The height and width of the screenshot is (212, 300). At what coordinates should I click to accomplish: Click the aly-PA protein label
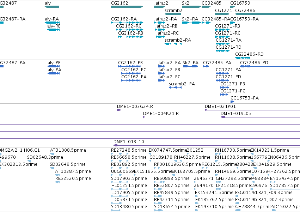(55, 70)
